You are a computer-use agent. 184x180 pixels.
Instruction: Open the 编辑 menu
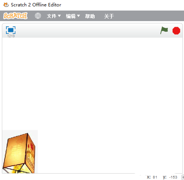pyautogui.click(x=71, y=16)
